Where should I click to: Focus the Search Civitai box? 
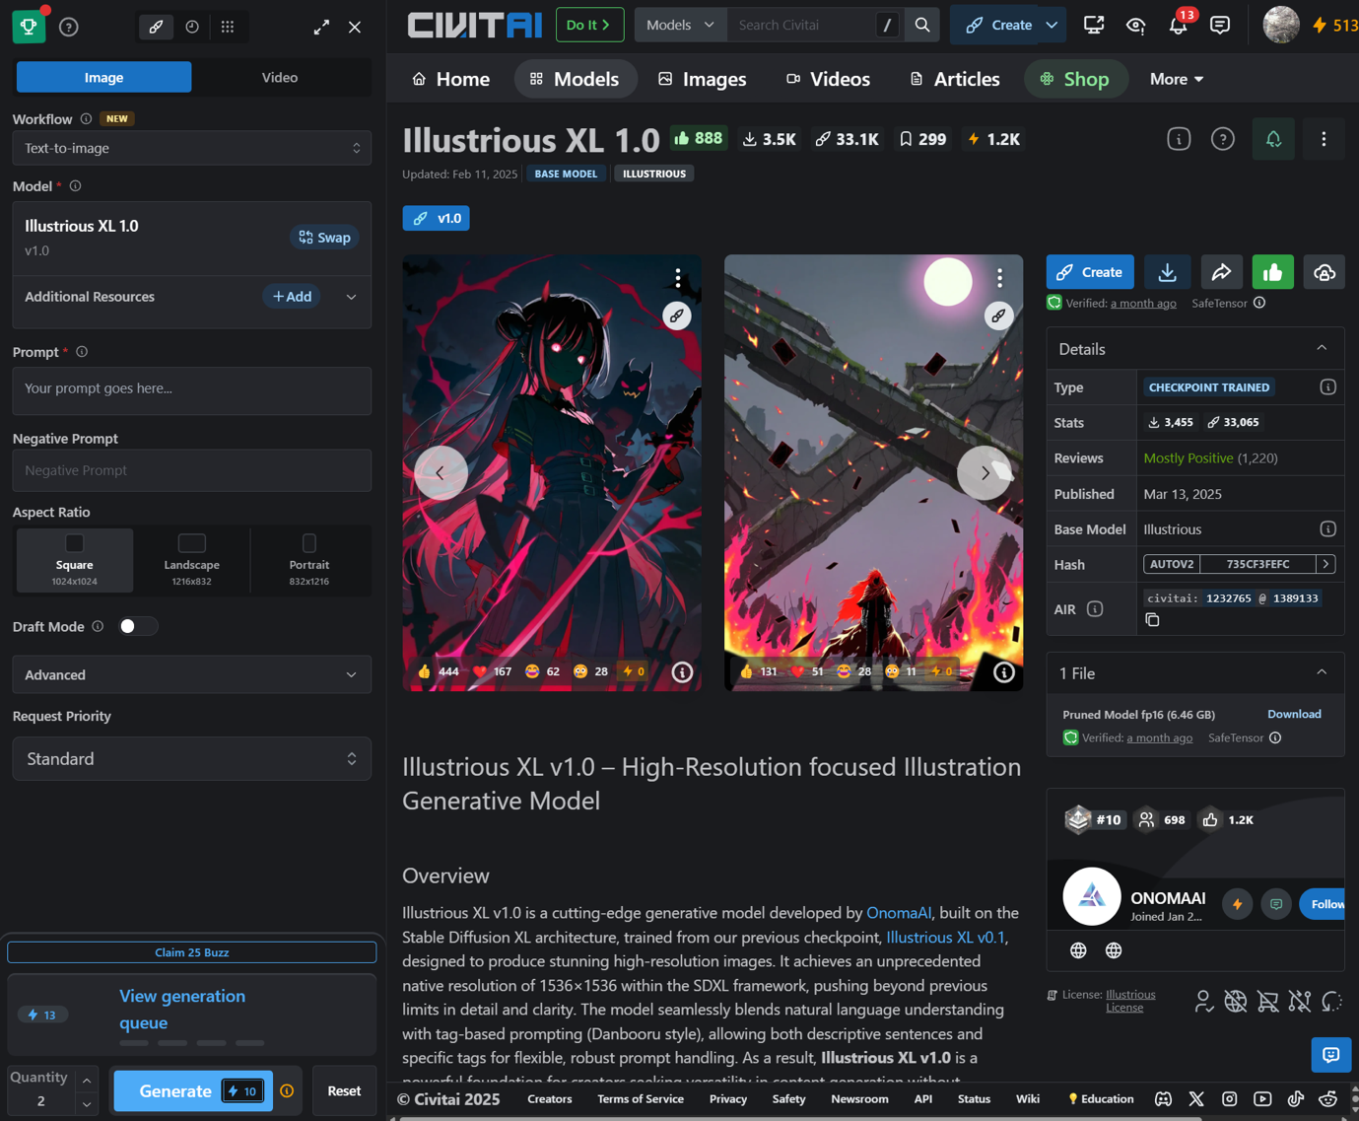point(800,25)
